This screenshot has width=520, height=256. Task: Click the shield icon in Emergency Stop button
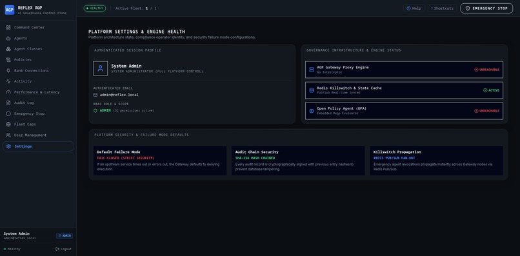click(468, 8)
